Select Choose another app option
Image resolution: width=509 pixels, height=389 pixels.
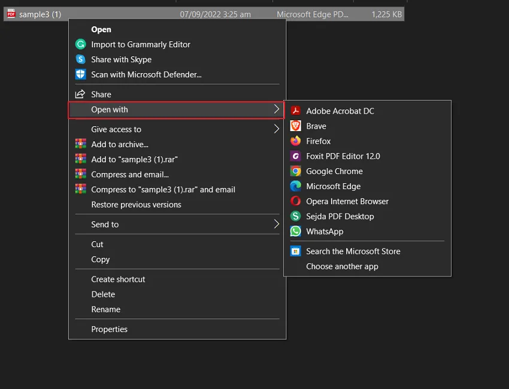tap(342, 266)
